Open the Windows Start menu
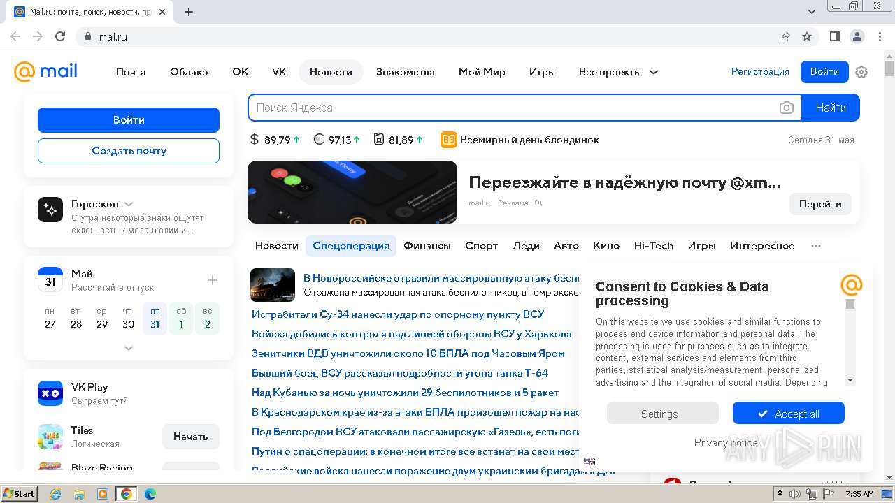The height and width of the screenshot is (503, 895). click(20, 494)
